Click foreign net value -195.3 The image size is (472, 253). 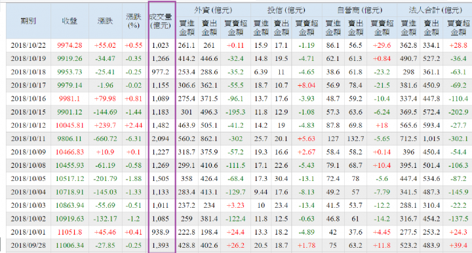point(236,112)
